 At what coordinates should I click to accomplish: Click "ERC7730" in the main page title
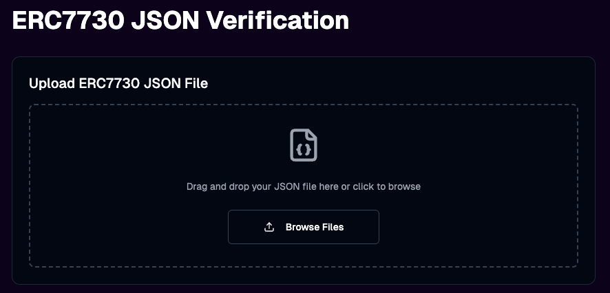click(x=65, y=21)
